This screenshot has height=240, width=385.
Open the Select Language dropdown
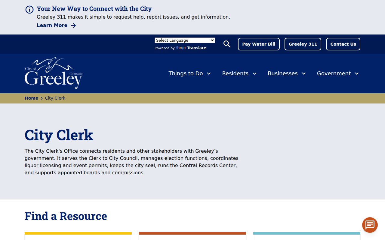point(185,40)
